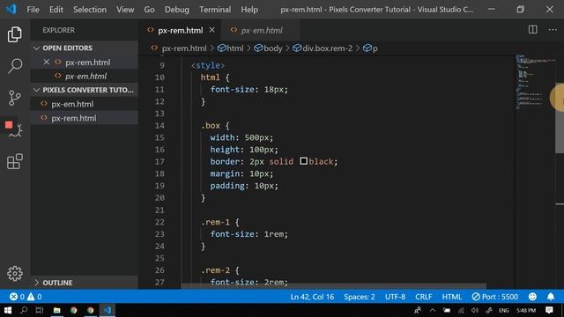This screenshot has width=564, height=317.
Task: Open File Explorer from the taskbar
Action: [56, 310]
